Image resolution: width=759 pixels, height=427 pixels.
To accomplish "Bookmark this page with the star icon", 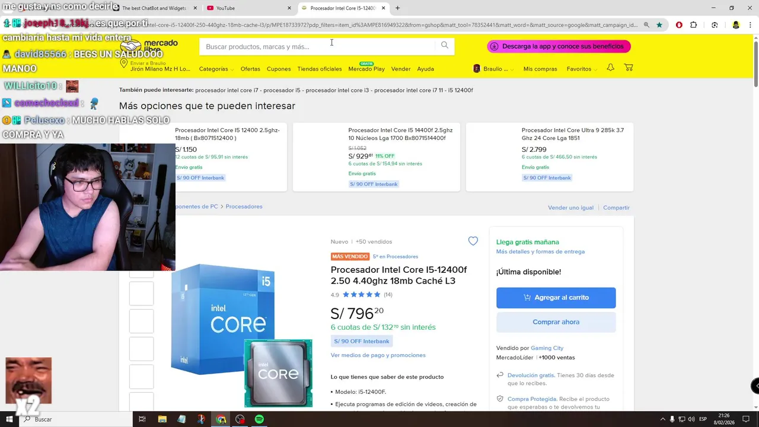I will click(659, 25).
